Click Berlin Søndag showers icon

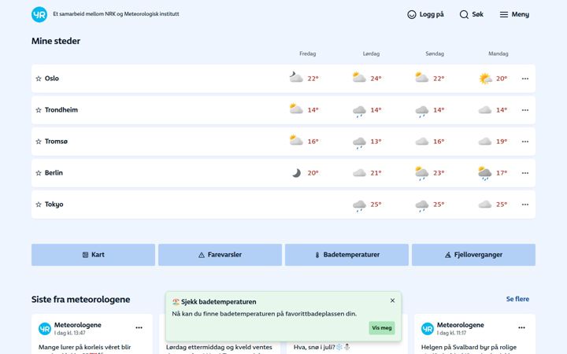pyautogui.click(x=421, y=173)
